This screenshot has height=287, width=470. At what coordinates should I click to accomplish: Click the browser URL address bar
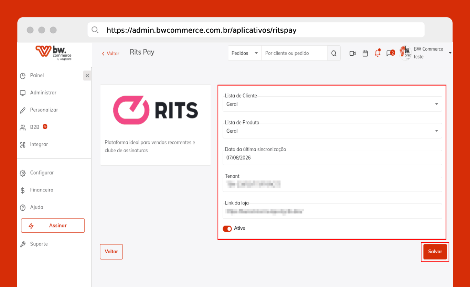tap(256, 30)
